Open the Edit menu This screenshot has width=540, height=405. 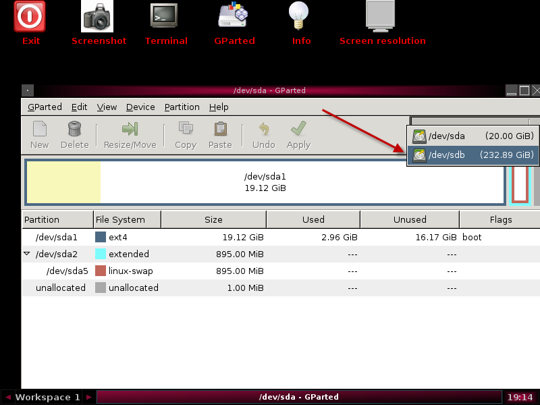click(79, 107)
